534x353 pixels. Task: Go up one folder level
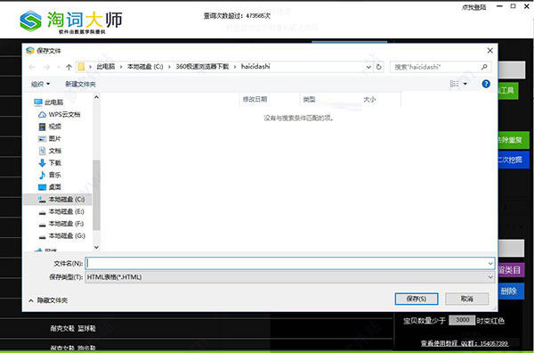pos(69,67)
